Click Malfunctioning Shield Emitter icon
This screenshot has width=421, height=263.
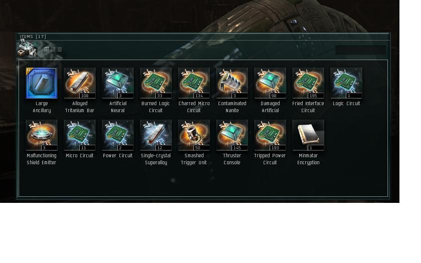pos(42,135)
